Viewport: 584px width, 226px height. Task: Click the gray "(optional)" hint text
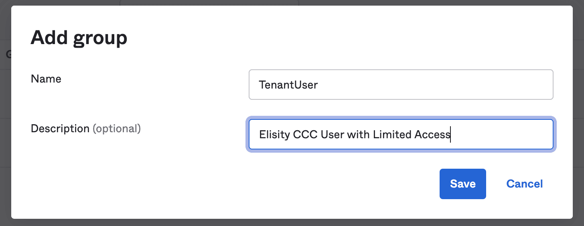117,129
